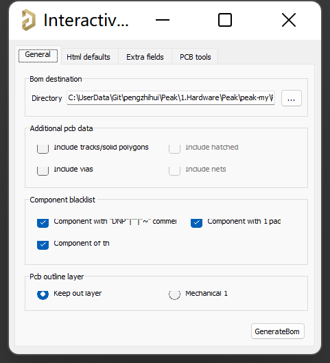
Task: Switch to the Html defaults tab
Action: click(89, 57)
